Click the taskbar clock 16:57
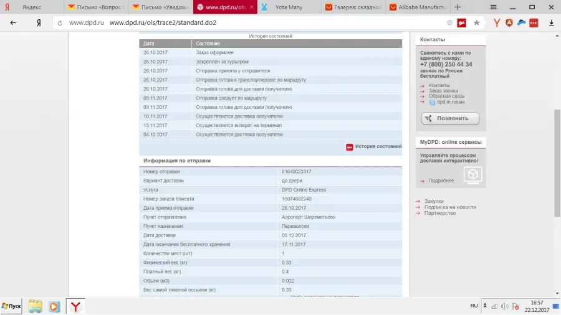This screenshot has width=561, height=315. tap(537, 303)
